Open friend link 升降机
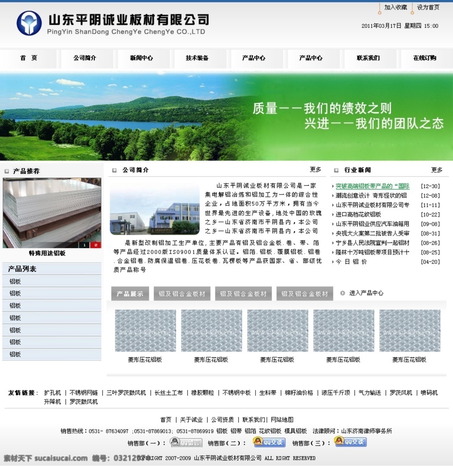Image resolution: width=453 pixels, height=467 pixels. click(52, 402)
